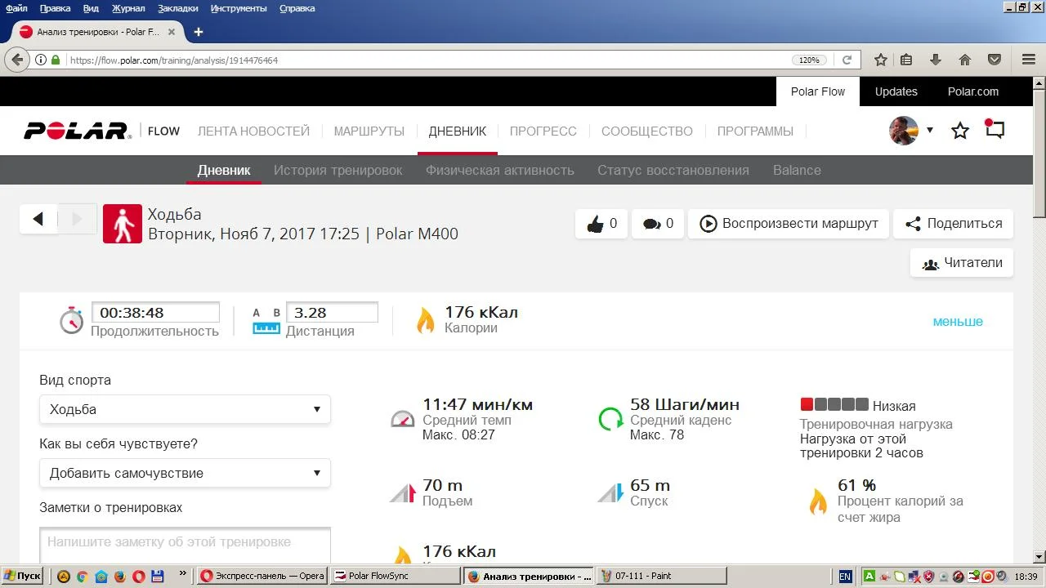Open the Вид спорта dropdown
Screen dimensions: 1046x588
[185, 409]
